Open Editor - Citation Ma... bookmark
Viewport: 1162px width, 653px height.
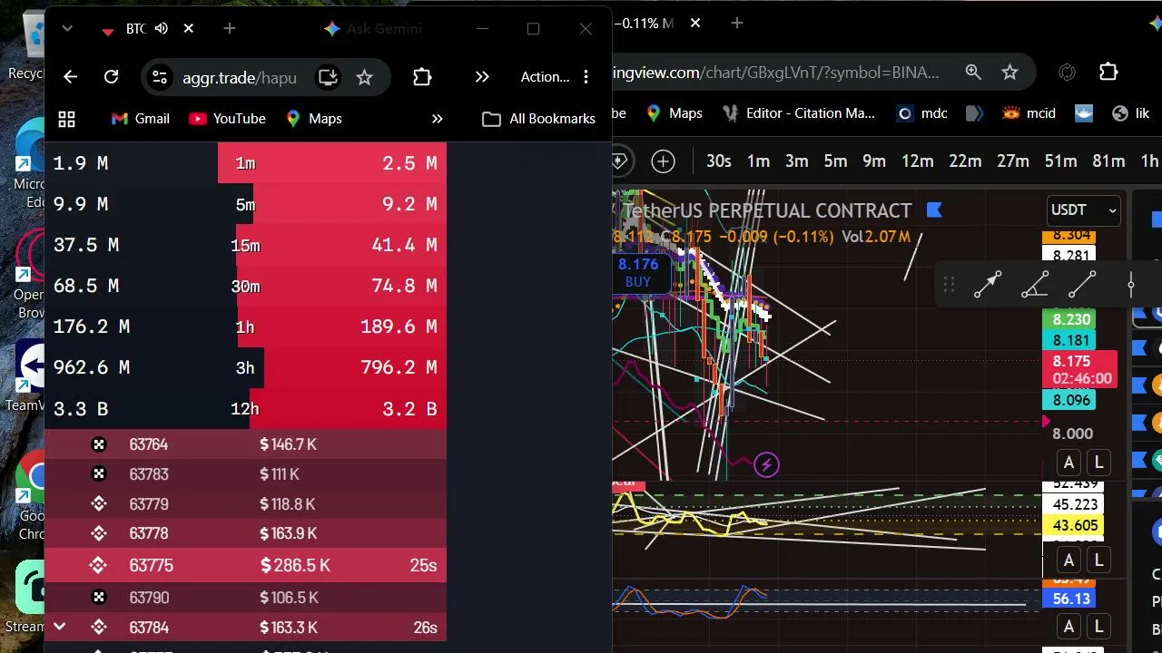798,113
